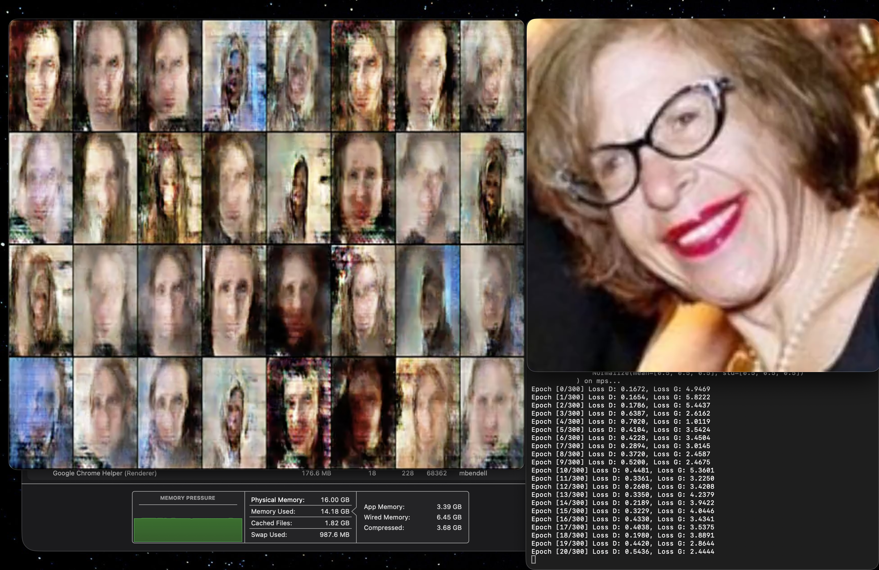Screen dimensions: 879x570
Task: Click the Epoch [20/300] terminal output line
Action: [x=622, y=551]
